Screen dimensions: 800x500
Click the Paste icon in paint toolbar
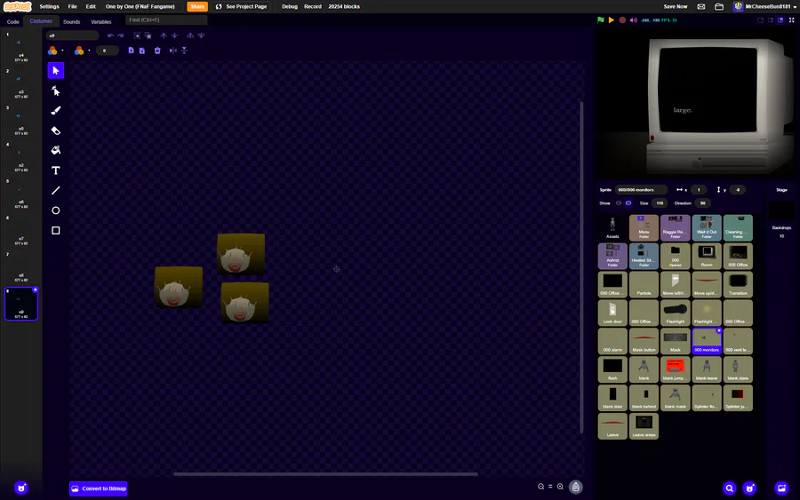(x=142, y=51)
